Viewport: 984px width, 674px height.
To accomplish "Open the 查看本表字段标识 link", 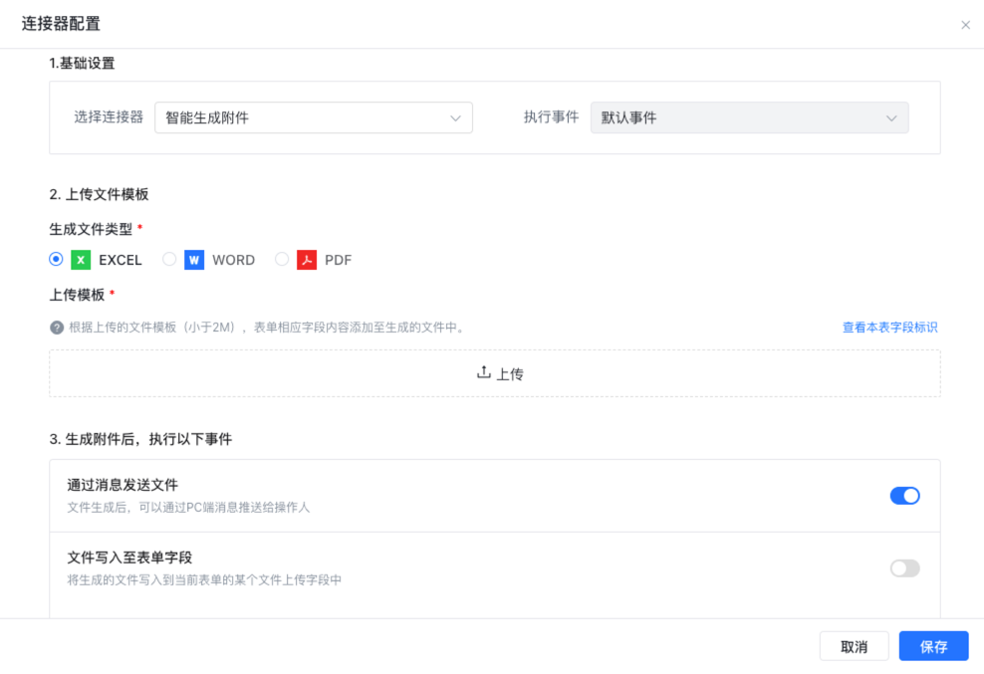I will [x=889, y=328].
